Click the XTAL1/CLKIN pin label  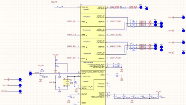86,76
